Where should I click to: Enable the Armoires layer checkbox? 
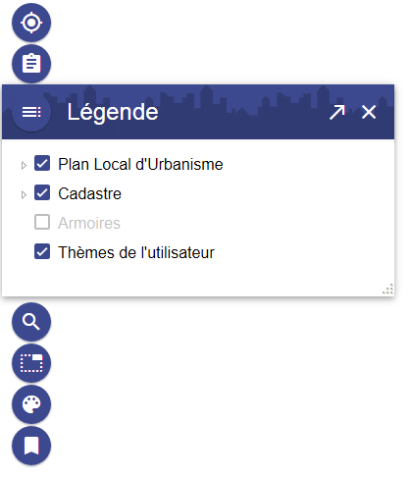tap(42, 222)
